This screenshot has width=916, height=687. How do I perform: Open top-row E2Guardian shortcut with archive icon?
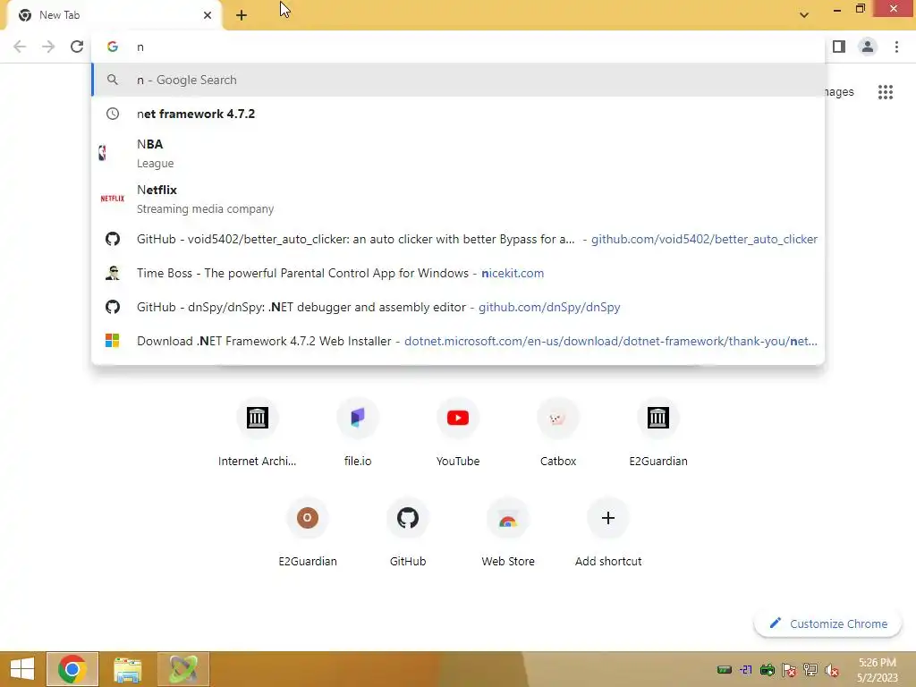point(658,432)
